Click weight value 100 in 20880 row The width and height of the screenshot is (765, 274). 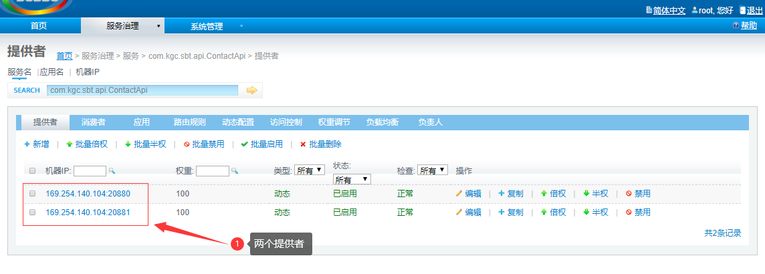pyautogui.click(x=183, y=194)
